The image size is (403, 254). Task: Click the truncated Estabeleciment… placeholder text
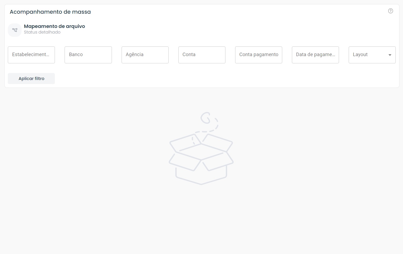point(31,55)
